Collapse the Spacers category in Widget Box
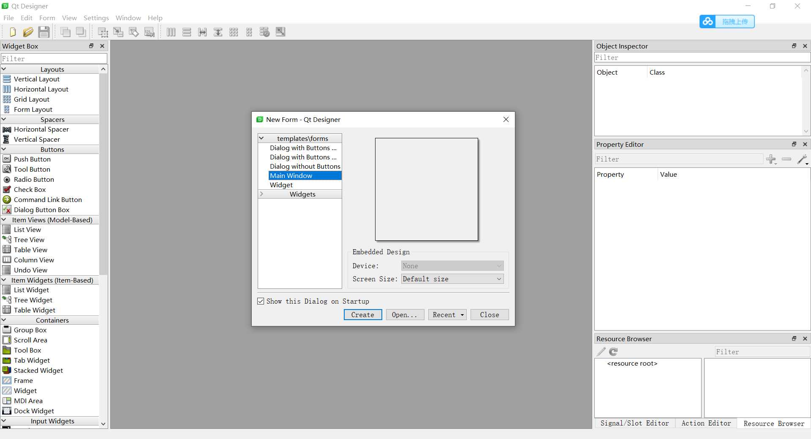Screen dimensions: 811x439 coord(4,119)
